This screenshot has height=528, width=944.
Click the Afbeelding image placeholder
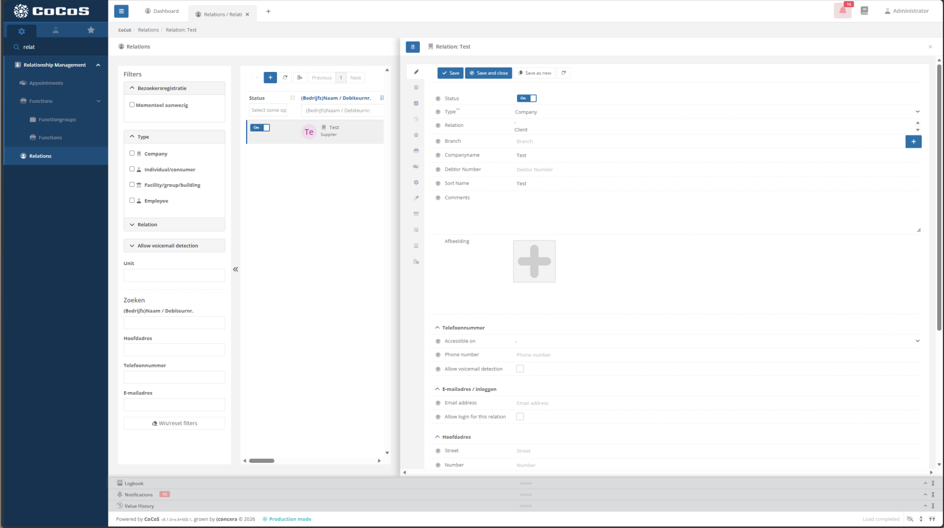(x=534, y=261)
